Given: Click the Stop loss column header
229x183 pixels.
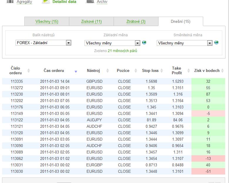Looking at the screenshot, I should coord(150,70).
